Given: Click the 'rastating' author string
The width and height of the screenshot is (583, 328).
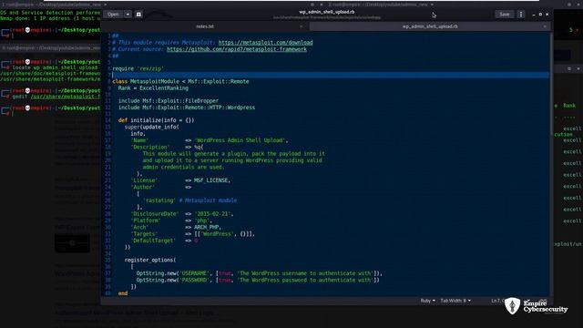Looking at the screenshot, I should 159,200.
